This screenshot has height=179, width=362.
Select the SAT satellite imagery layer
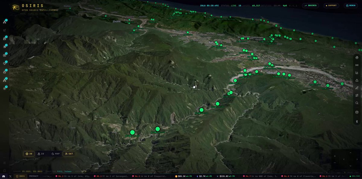69,154
